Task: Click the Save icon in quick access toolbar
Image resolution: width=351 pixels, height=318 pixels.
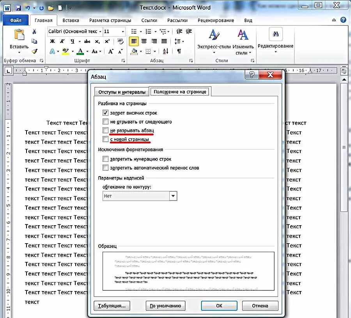Action: click(18, 8)
